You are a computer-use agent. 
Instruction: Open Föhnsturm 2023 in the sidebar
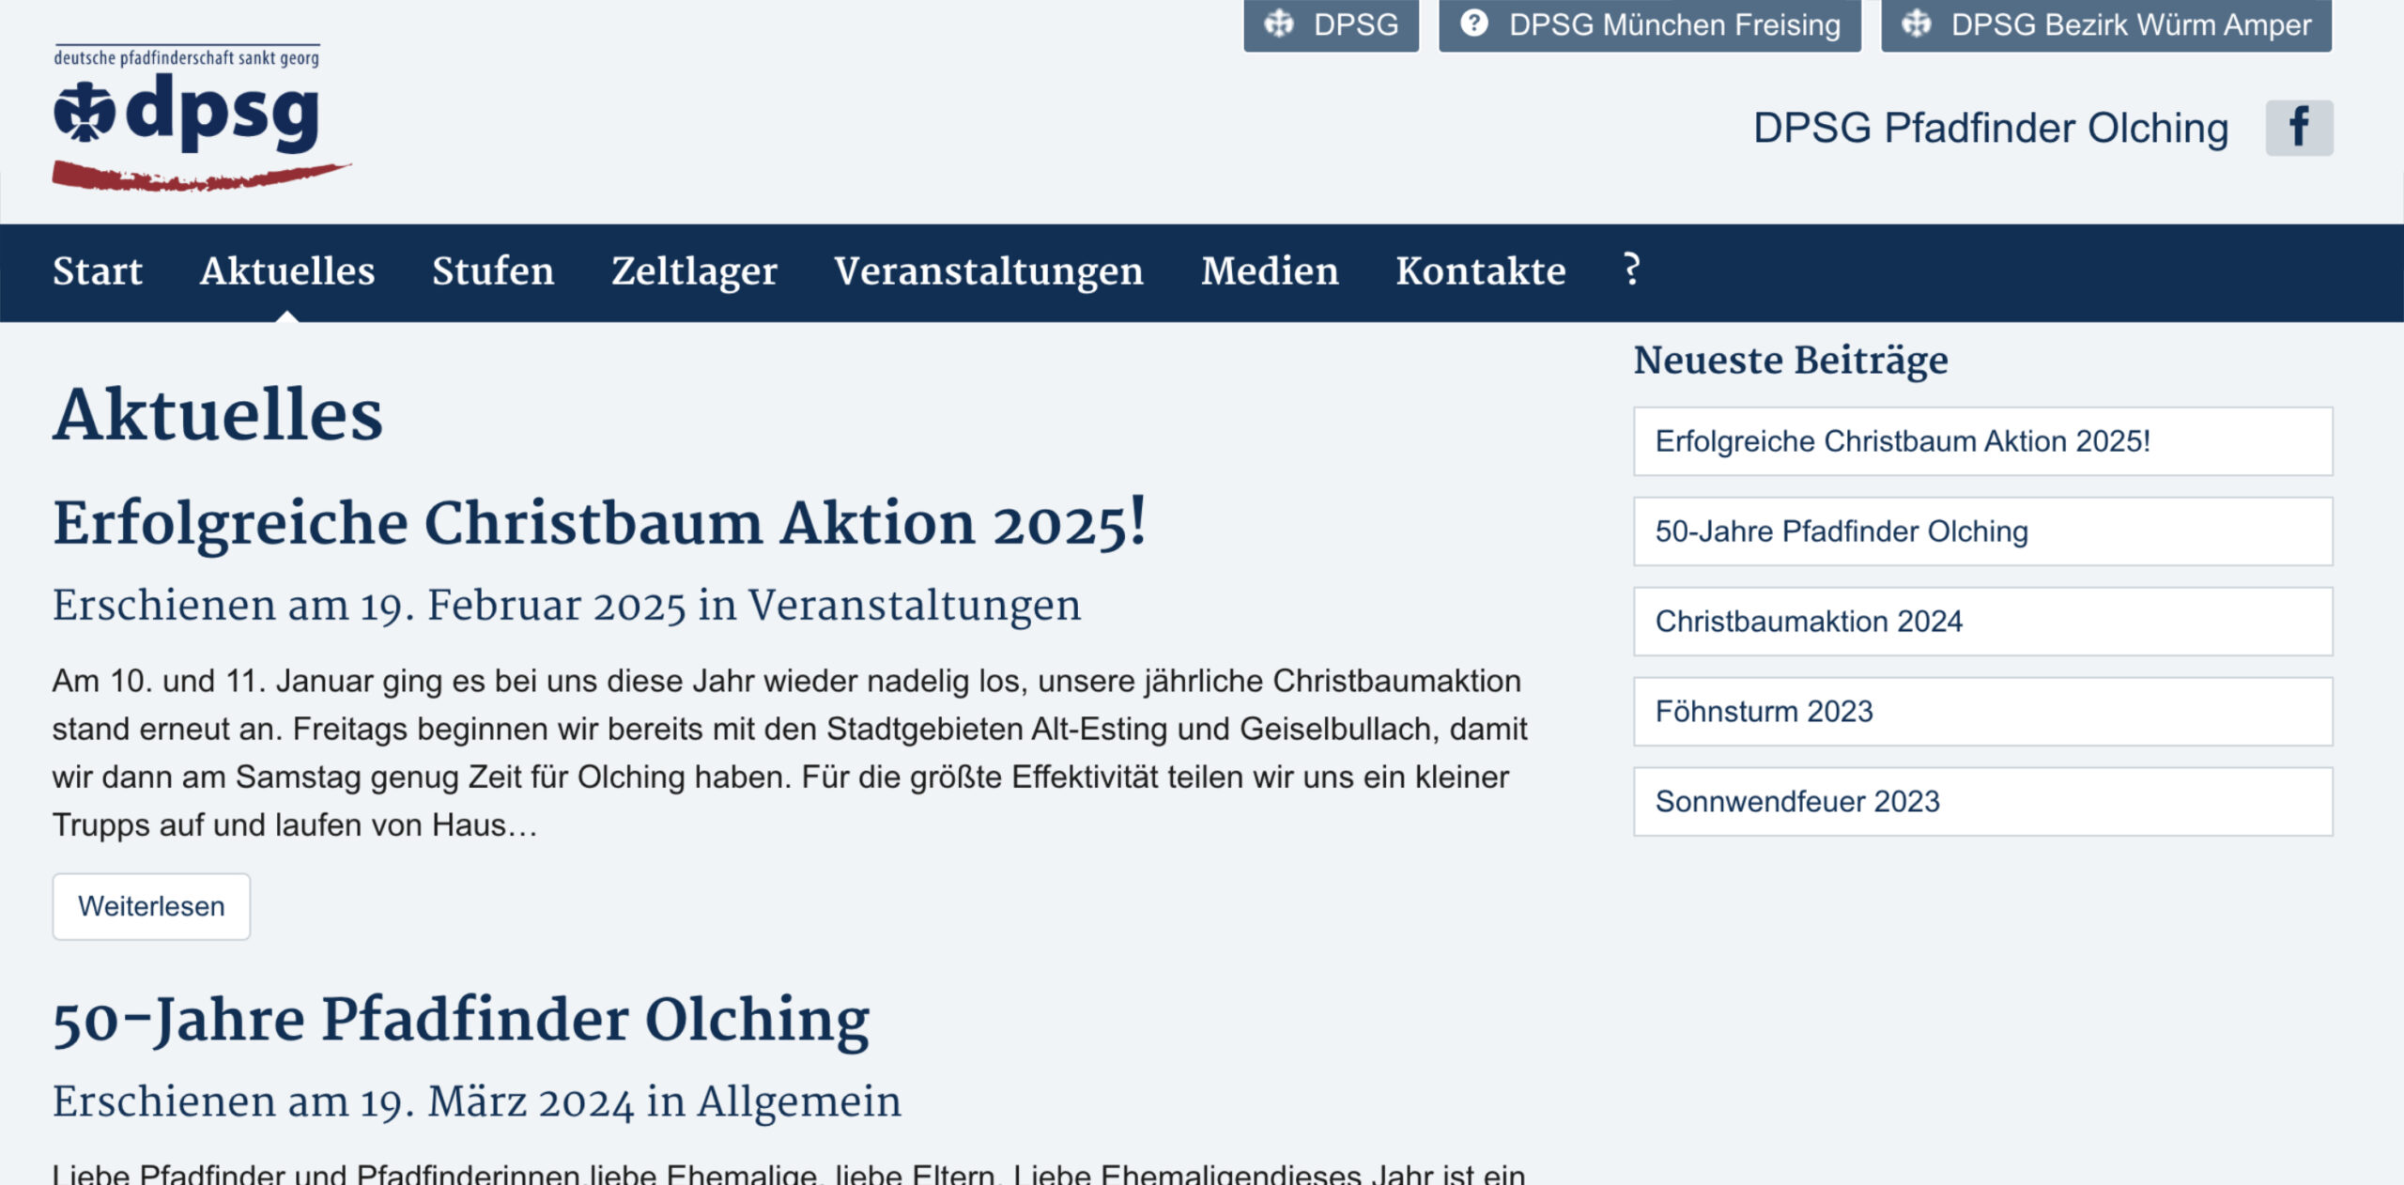point(1764,712)
